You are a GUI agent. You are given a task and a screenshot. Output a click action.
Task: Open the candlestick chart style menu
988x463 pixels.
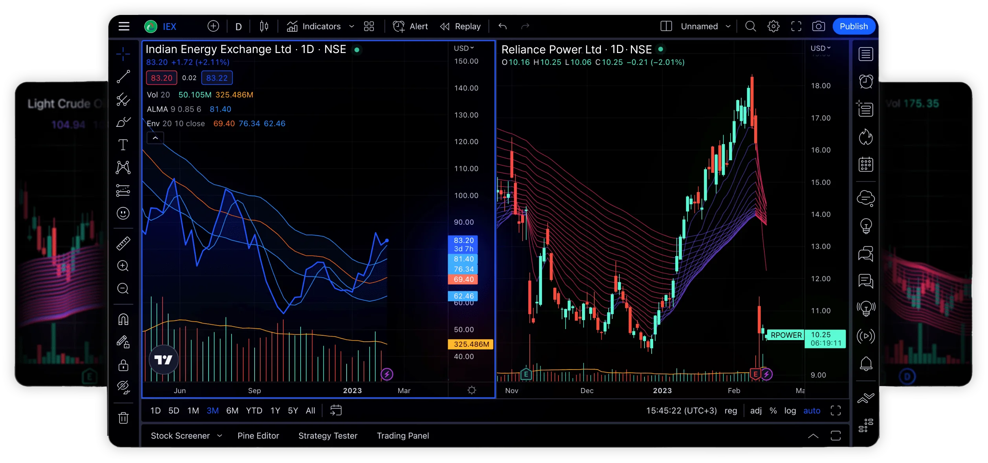click(x=264, y=26)
